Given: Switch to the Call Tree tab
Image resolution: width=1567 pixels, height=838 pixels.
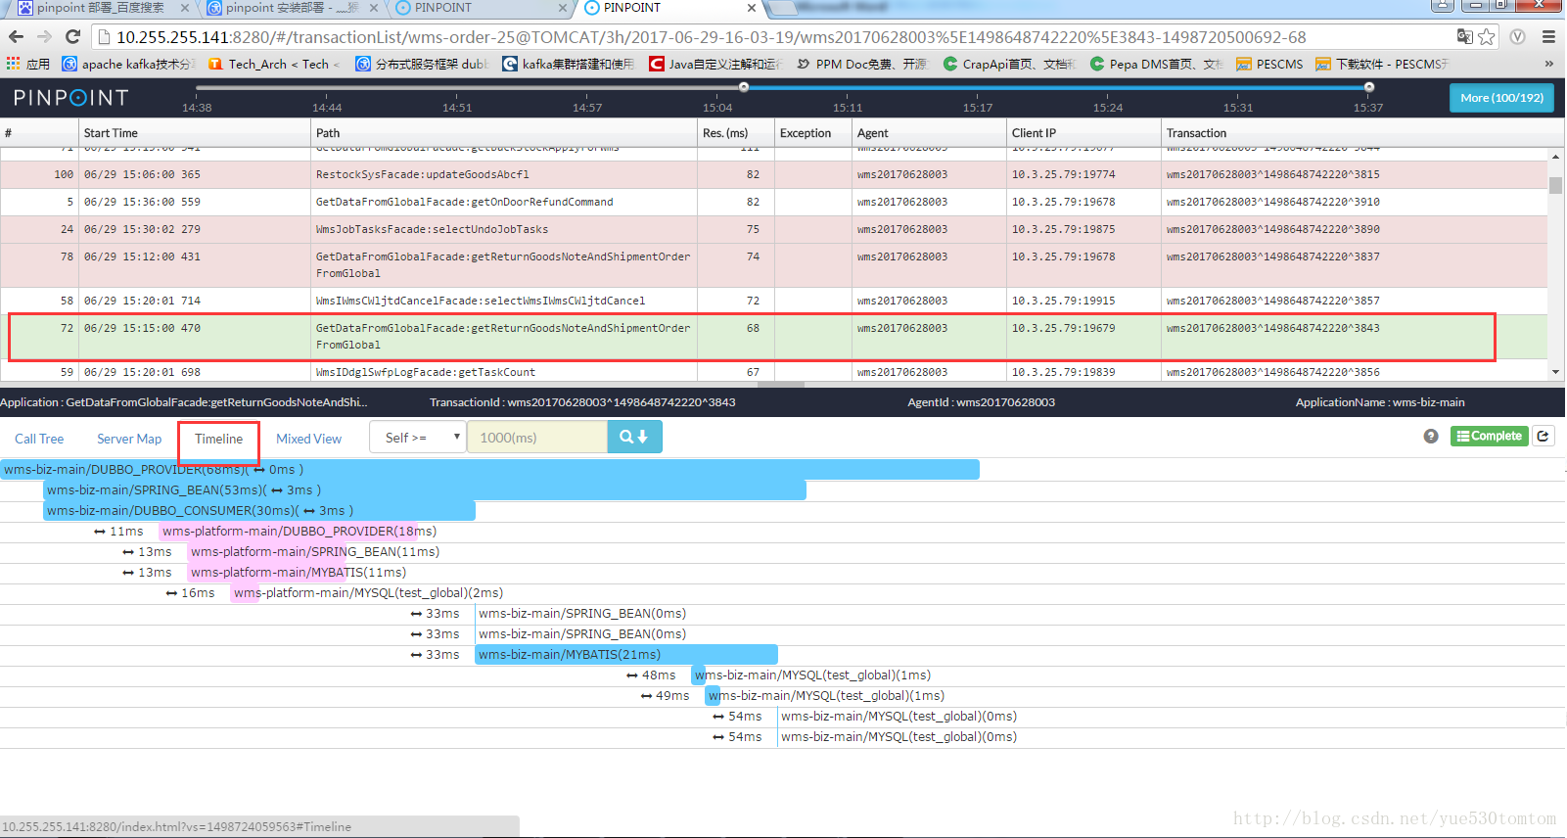Looking at the screenshot, I should coord(39,439).
